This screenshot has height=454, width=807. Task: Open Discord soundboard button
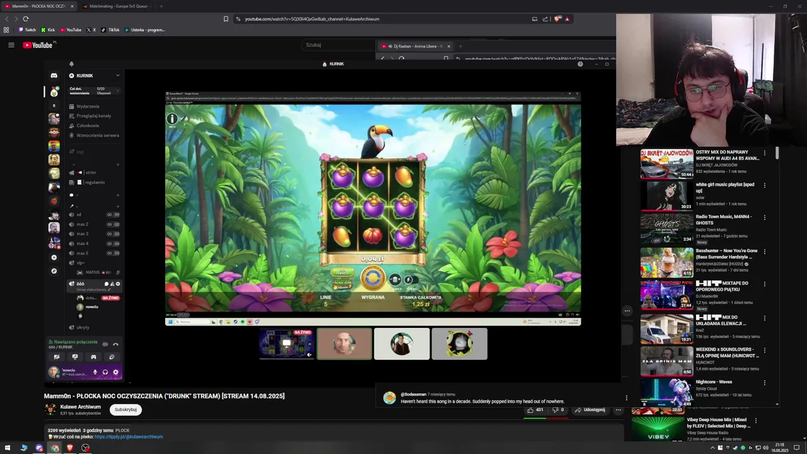112,357
